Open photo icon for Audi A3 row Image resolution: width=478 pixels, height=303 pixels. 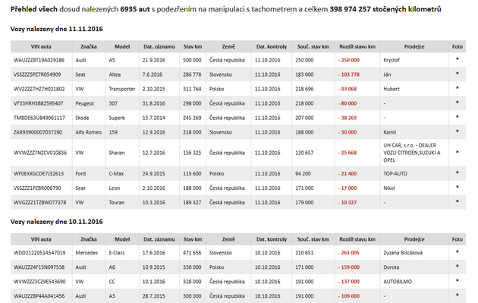[457, 295]
